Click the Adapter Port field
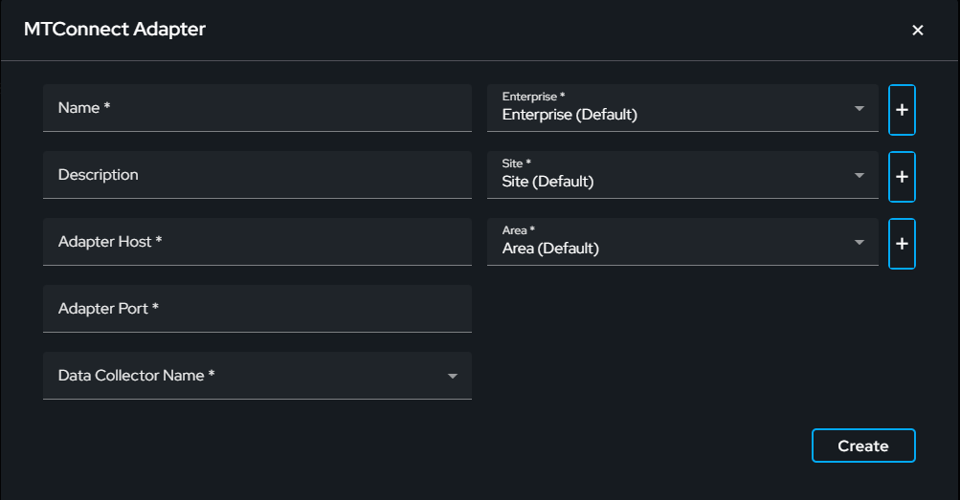Screen dimensions: 960x500 (x=257, y=309)
